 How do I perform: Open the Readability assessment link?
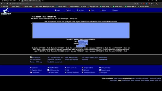[x=55, y=62]
